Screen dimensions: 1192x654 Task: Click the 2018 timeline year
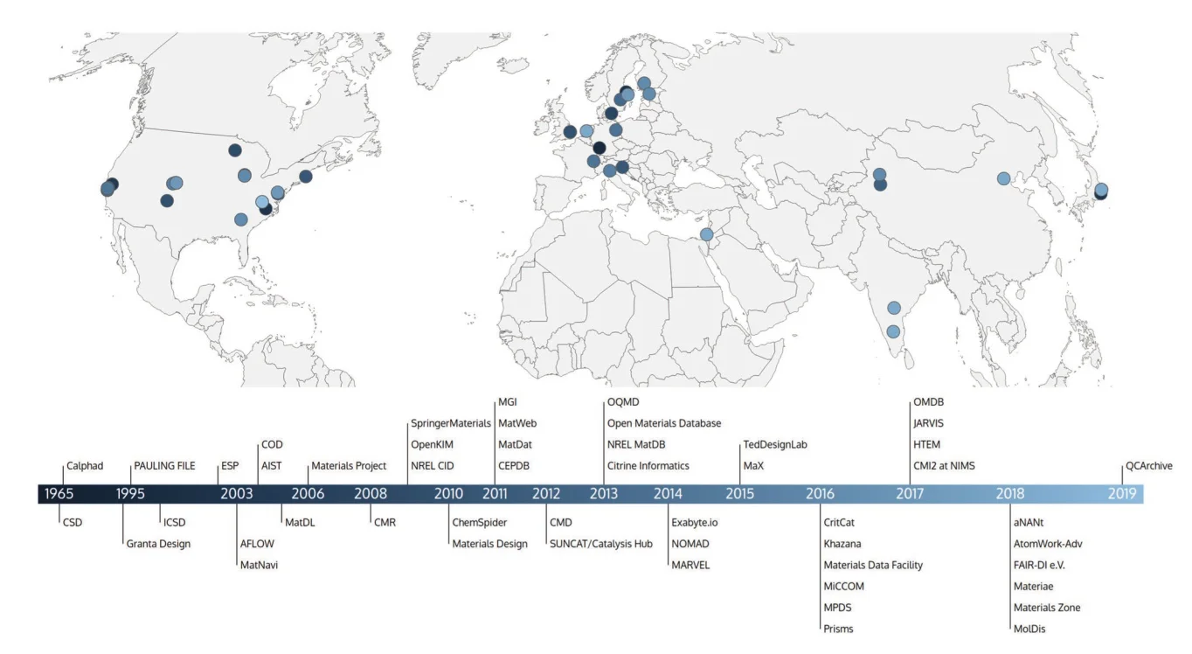point(1010,494)
